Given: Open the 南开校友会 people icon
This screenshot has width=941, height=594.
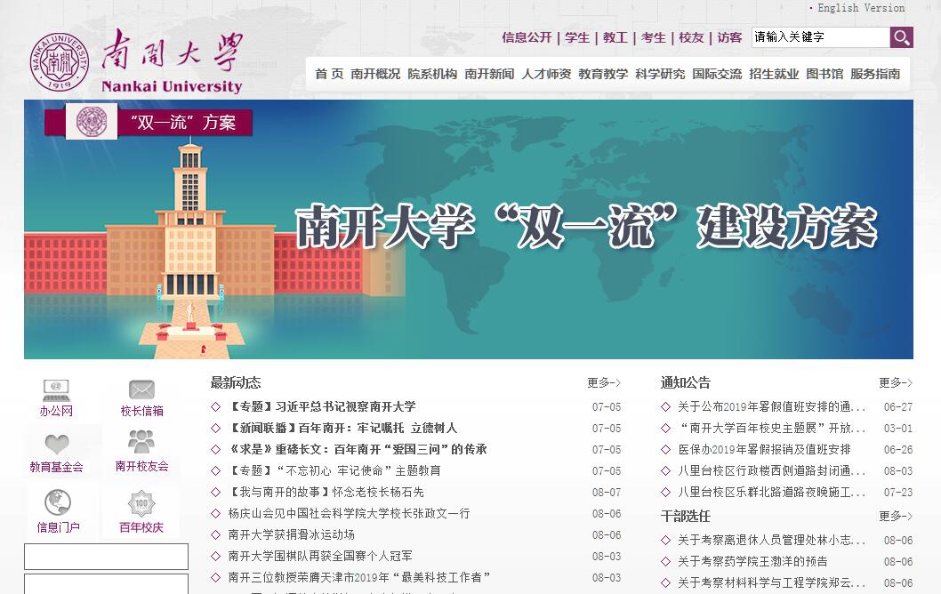Looking at the screenshot, I should (141, 443).
